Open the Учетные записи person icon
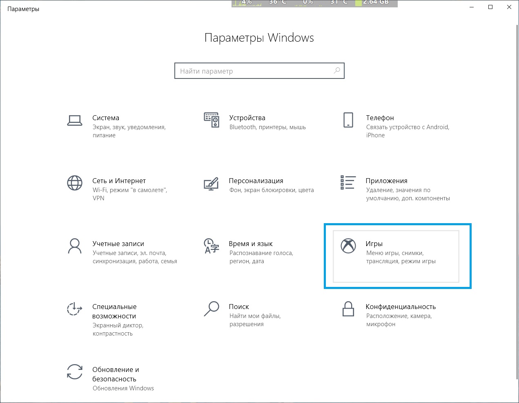The height and width of the screenshot is (403, 519). (x=75, y=246)
